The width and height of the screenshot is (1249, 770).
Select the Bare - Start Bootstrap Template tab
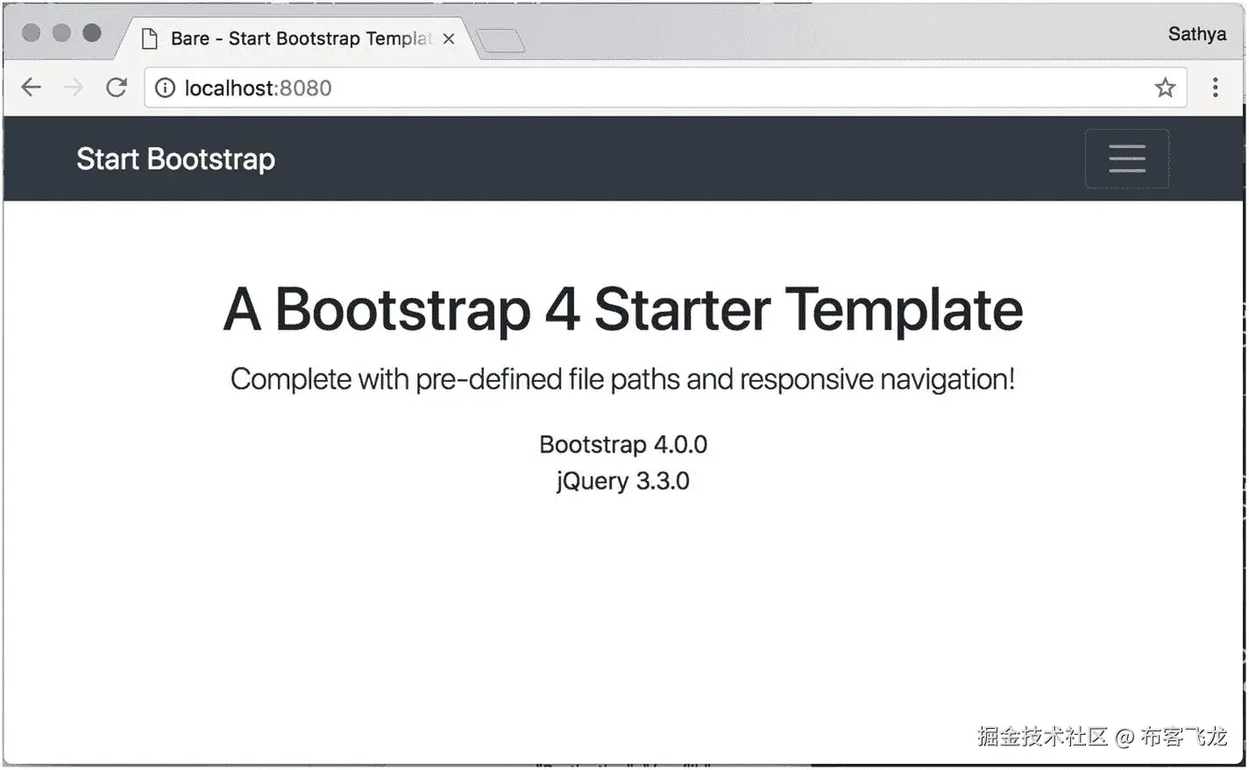(298, 39)
